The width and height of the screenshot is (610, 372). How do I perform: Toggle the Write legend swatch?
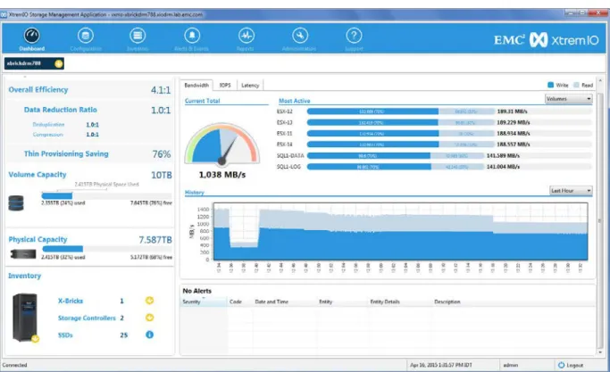pyautogui.click(x=550, y=85)
